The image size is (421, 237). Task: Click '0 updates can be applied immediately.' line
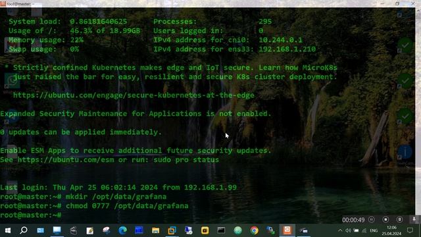tap(81, 132)
